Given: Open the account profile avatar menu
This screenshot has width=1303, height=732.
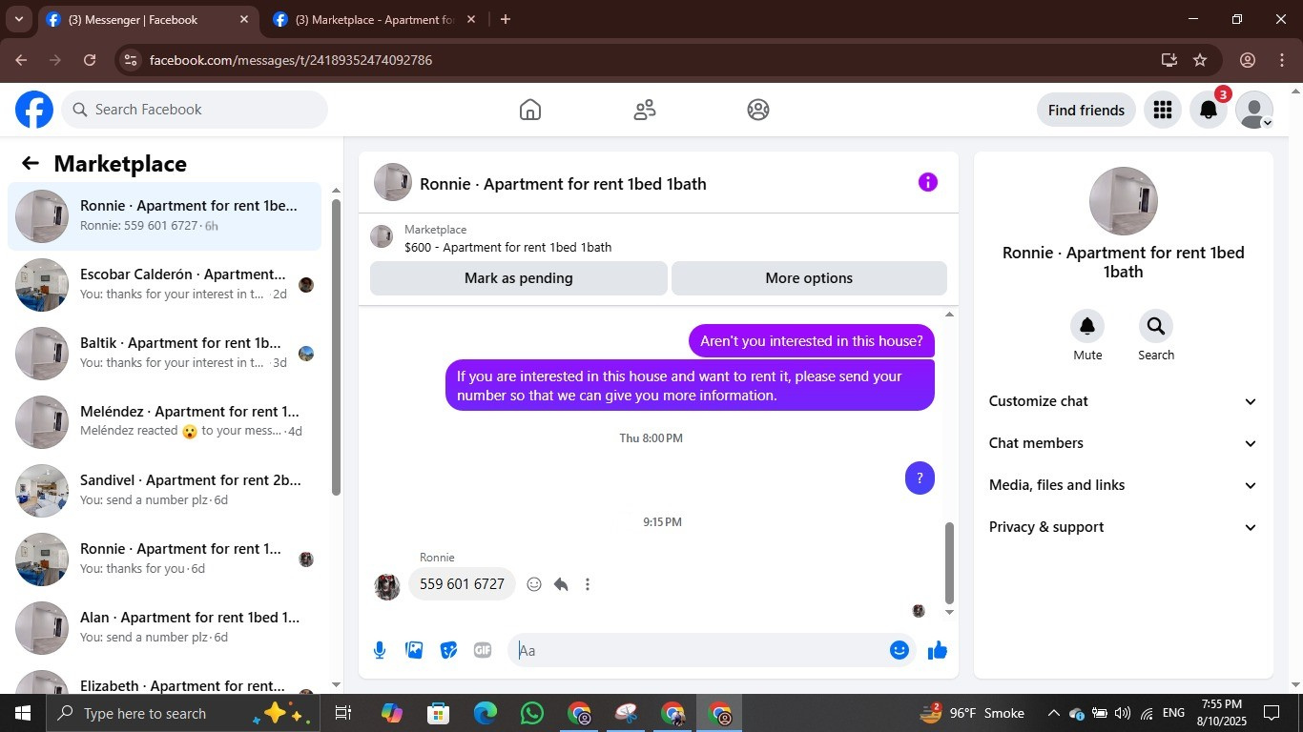Looking at the screenshot, I should [x=1254, y=110].
